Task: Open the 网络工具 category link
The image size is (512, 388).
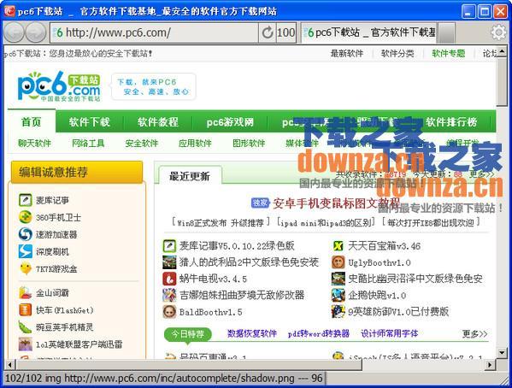Action: (x=88, y=143)
